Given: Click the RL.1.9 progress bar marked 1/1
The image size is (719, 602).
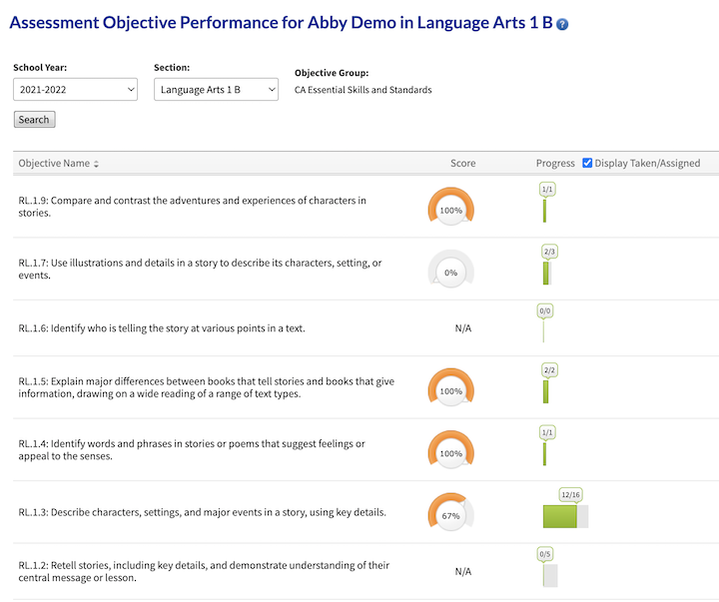Looking at the screenshot, I should click(x=544, y=211).
